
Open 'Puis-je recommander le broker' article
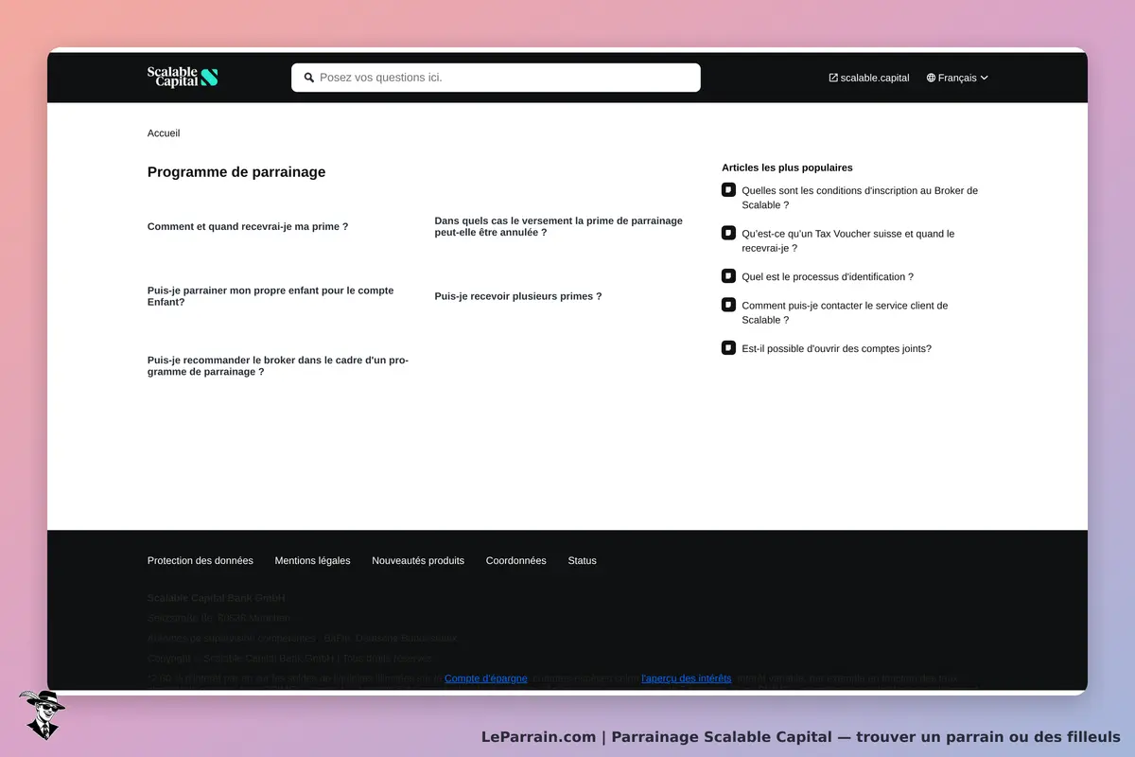[278, 366]
